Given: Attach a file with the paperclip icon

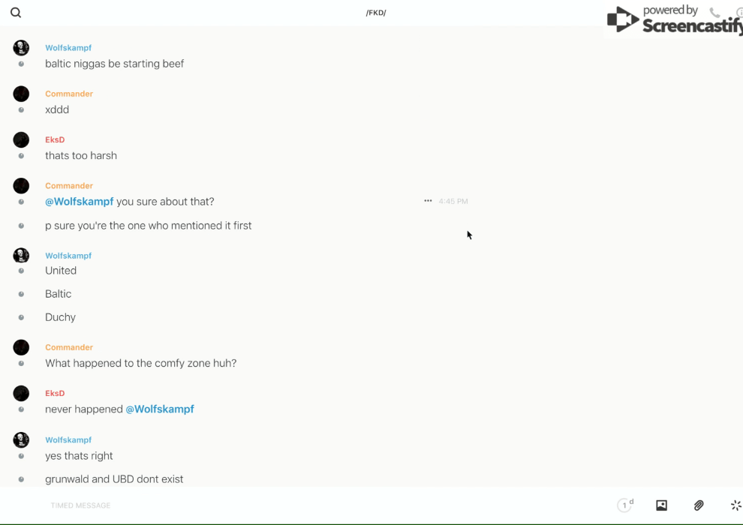Looking at the screenshot, I should click(x=699, y=505).
